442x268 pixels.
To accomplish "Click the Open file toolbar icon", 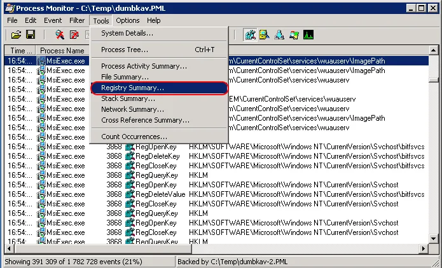I will click(x=16, y=34).
